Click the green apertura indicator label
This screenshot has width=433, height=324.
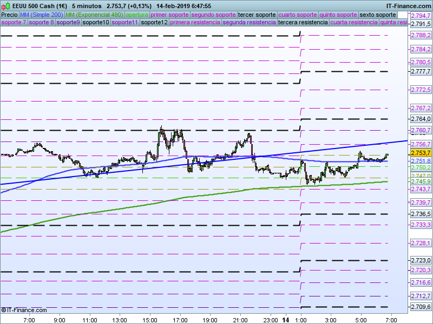tap(136, 15)
